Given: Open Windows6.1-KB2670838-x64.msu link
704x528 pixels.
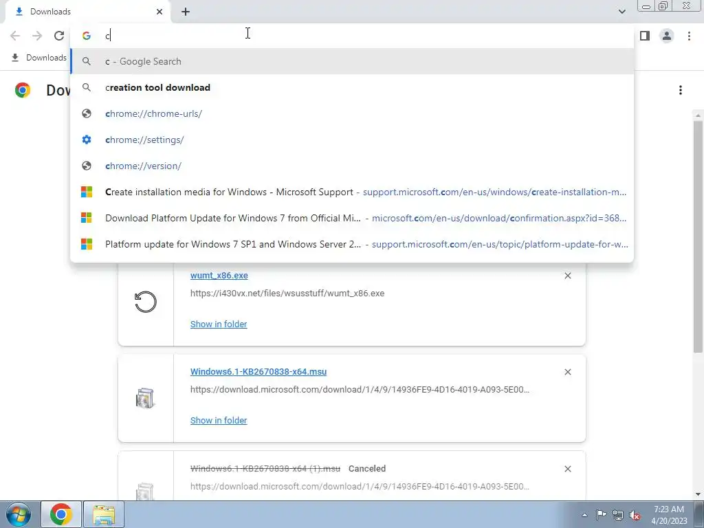Looking at the screenshot, I should coord(258,371).
